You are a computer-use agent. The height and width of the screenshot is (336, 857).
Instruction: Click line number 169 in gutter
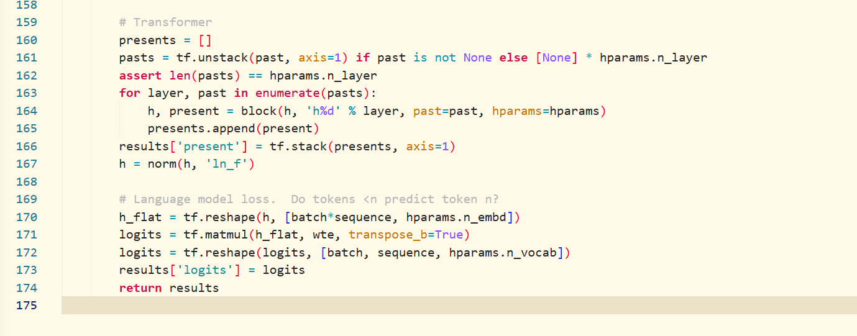pos(25,199)
